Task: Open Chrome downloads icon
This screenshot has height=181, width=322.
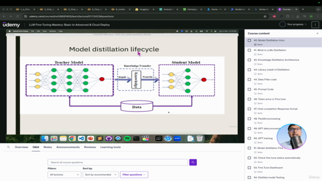Action: 297,17
